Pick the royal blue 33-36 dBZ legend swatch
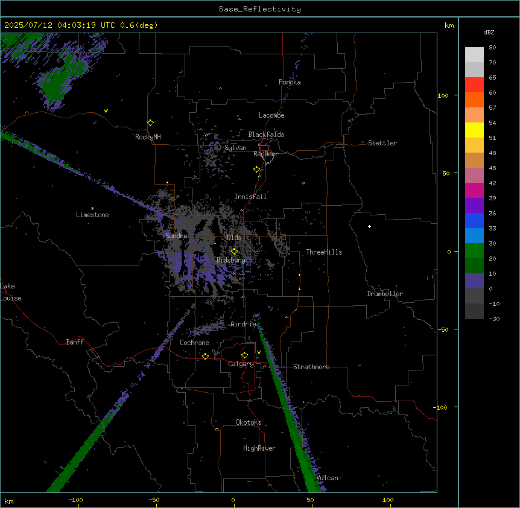Viewport: 520px width, 508px height. 474,220
